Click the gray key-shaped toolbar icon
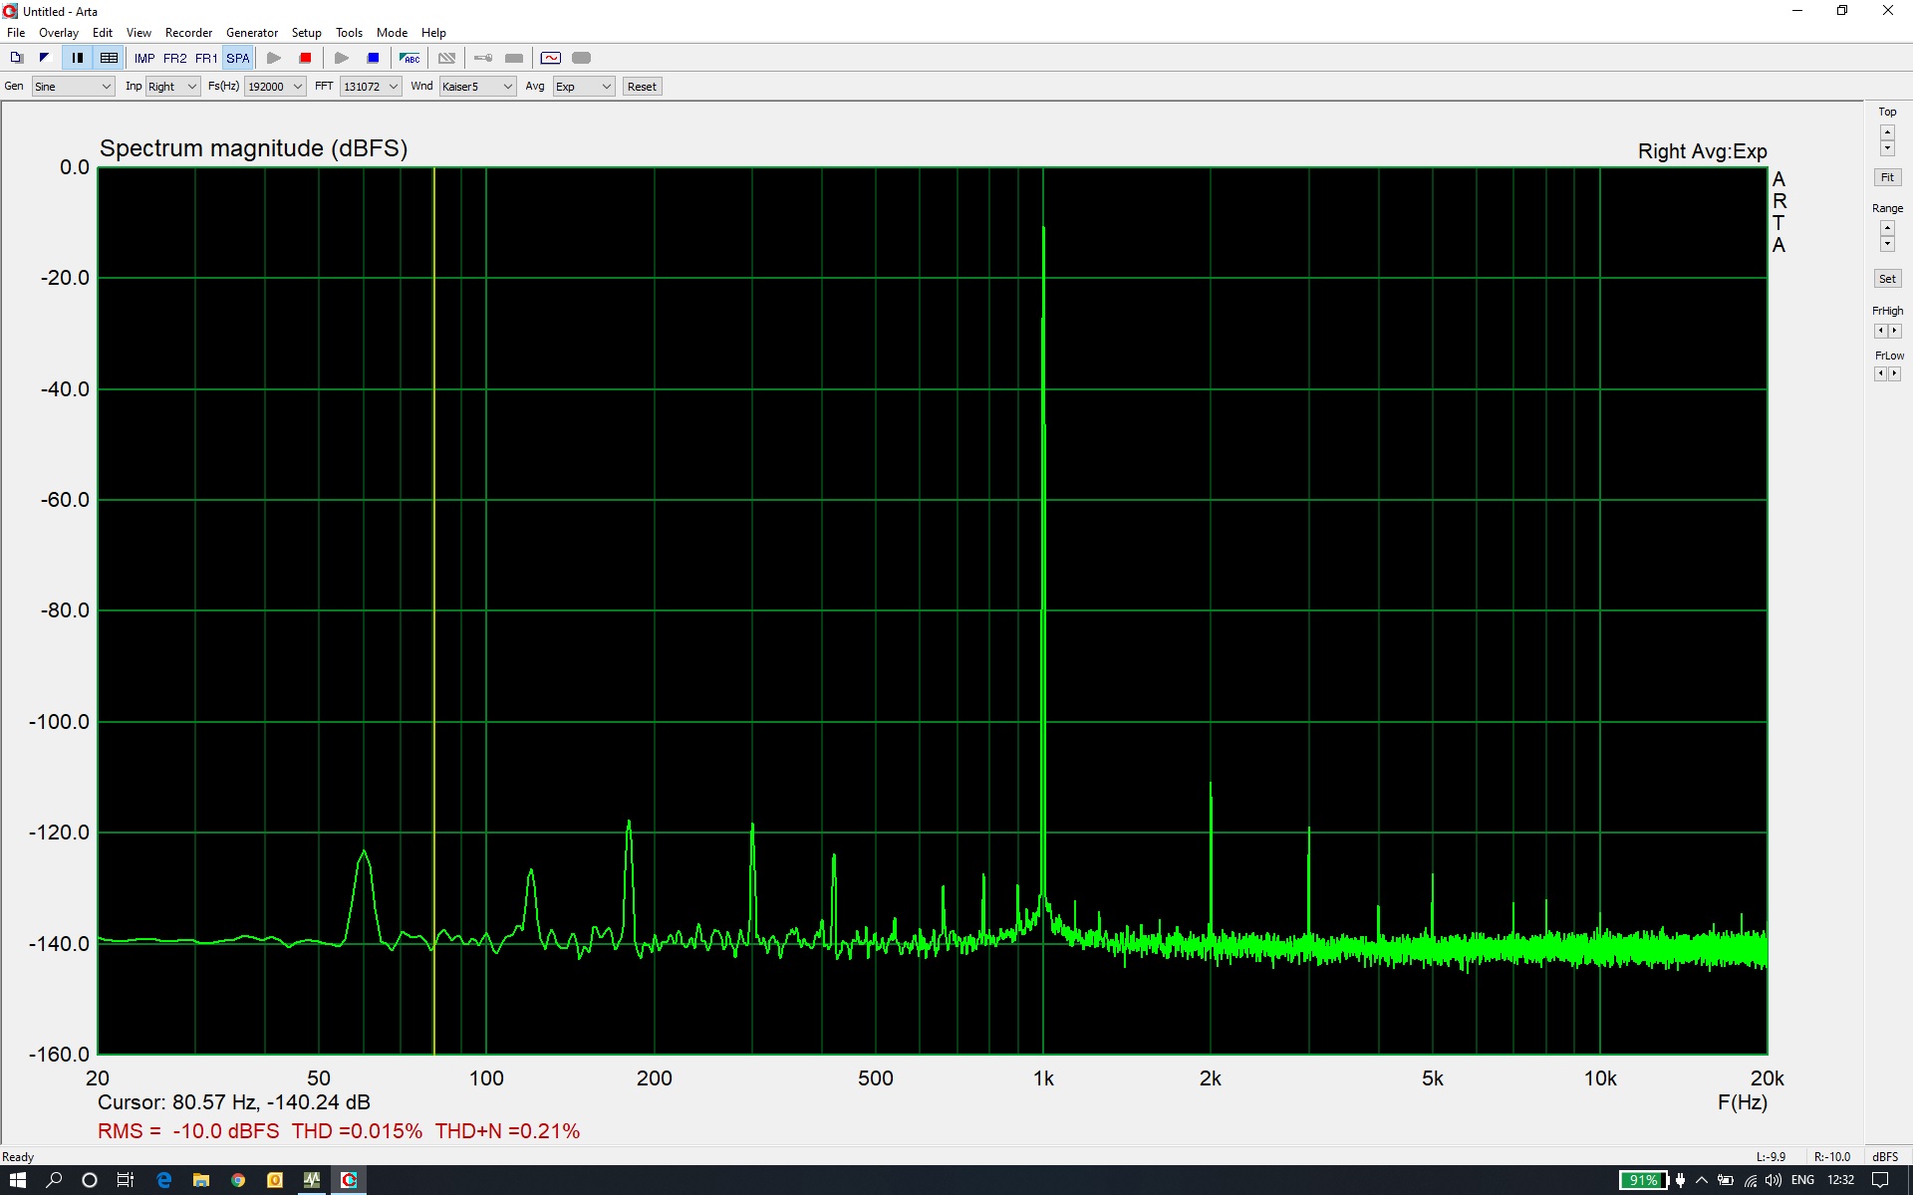The width and height of the screenshot is (1913, 1195). click(483, 58)
